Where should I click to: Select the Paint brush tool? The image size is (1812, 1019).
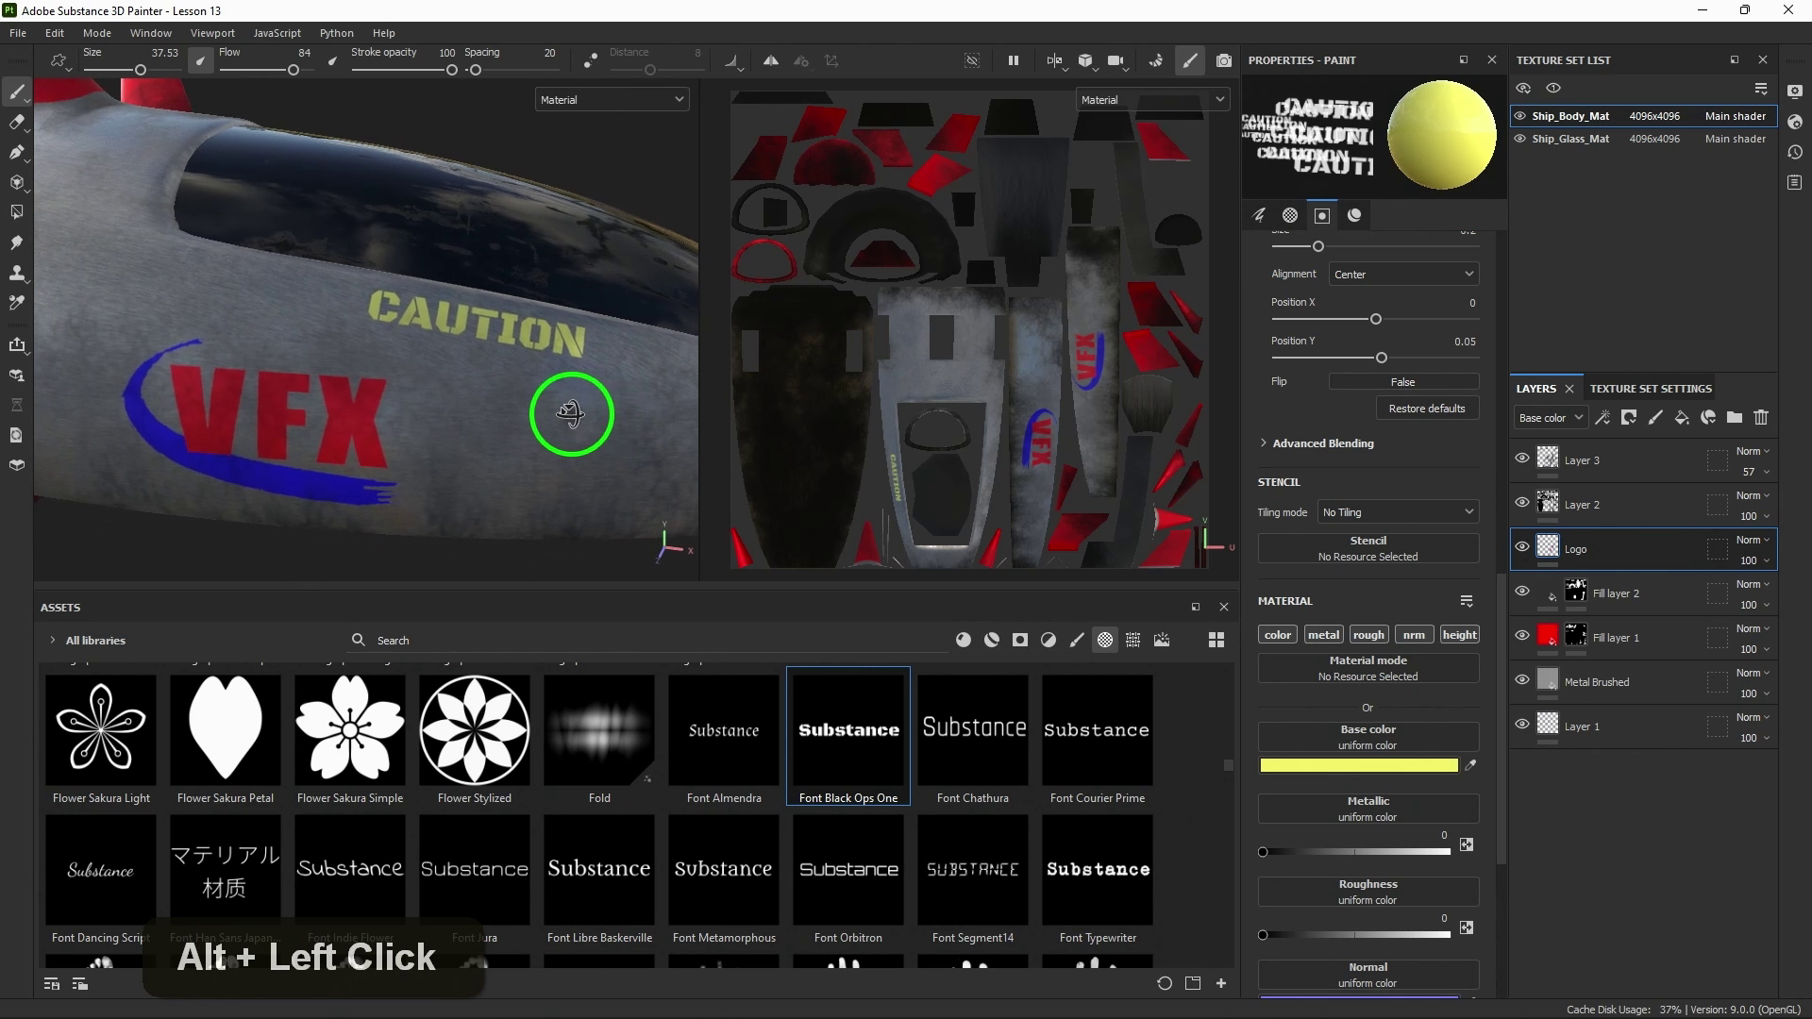tap(16, 92)
